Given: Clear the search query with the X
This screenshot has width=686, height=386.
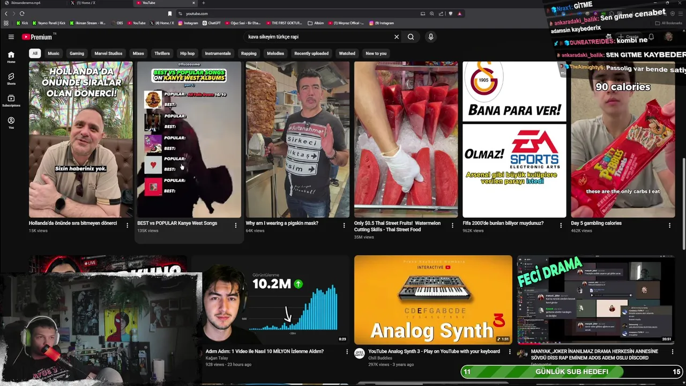Looking at the screenshot, I should pos(397,37).
